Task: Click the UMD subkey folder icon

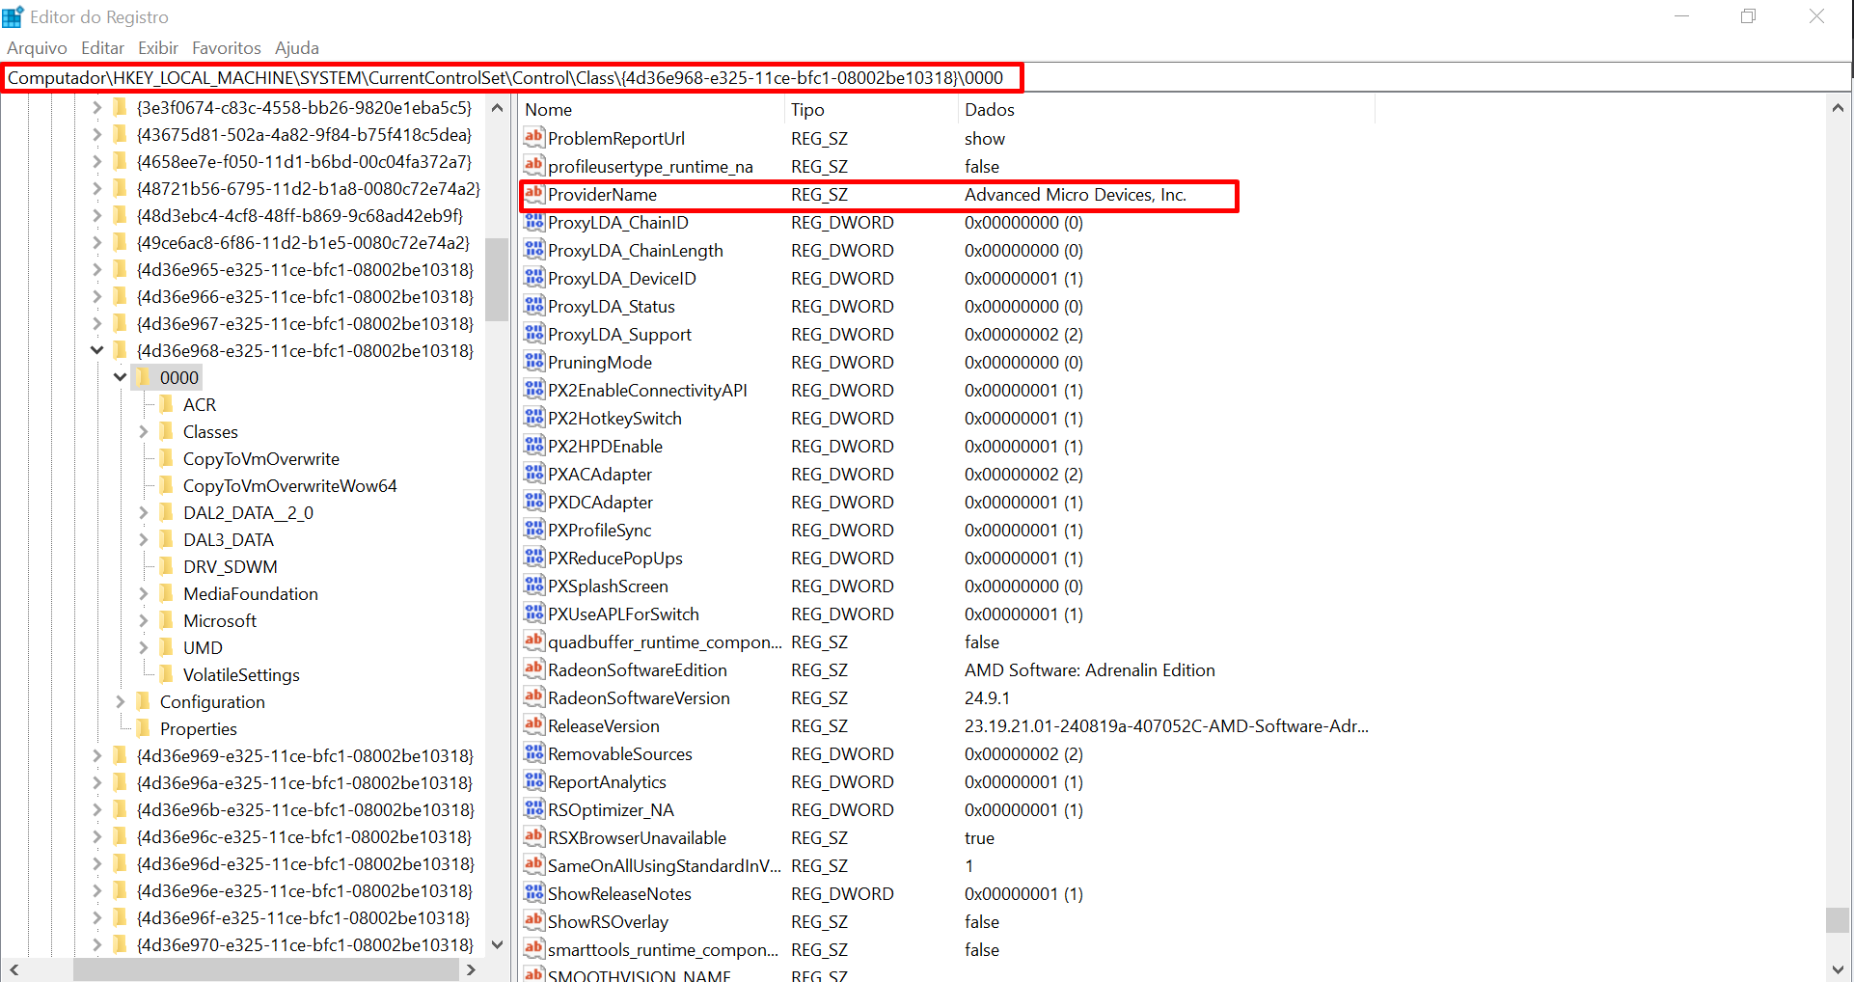Action: [166, 647]
